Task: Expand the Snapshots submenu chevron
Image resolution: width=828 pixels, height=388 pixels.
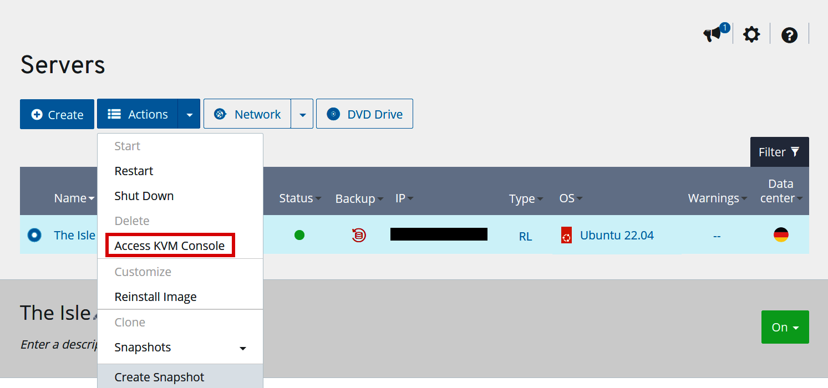Action: [243, 348]
